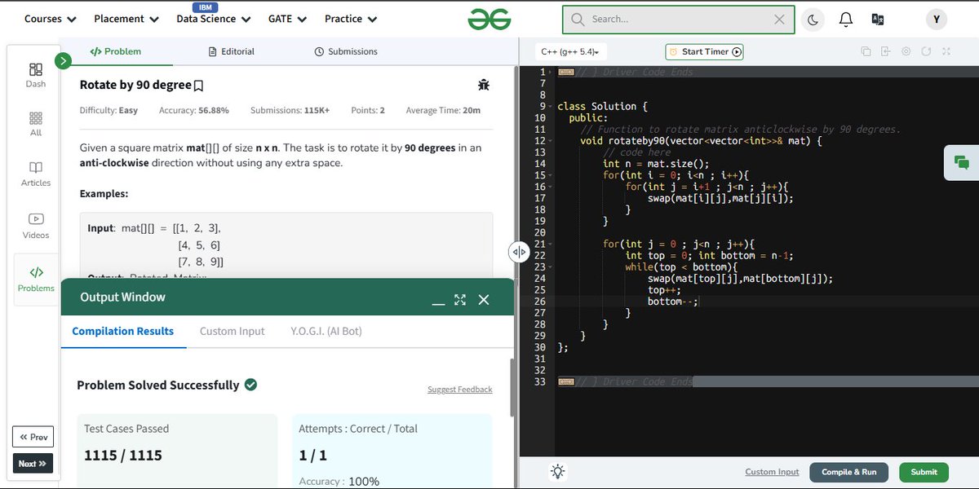Viewport: 979px width, 489px height.
Task: Open editor settings gear icon
Action: (906, 51)
